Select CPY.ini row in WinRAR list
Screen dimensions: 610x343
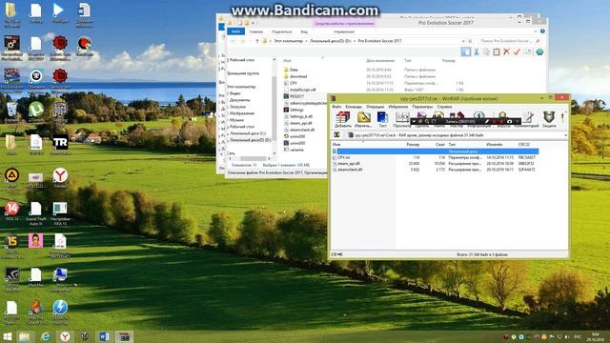coord(435,157)
